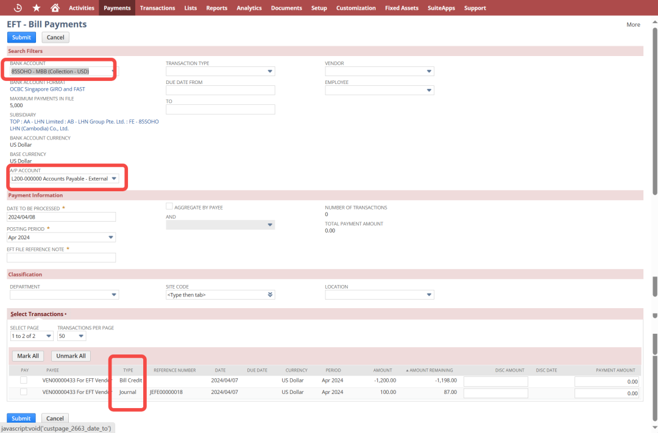This screenshot has height=433, width=658.
Task: Open the Setup menu
Action: 319,8
